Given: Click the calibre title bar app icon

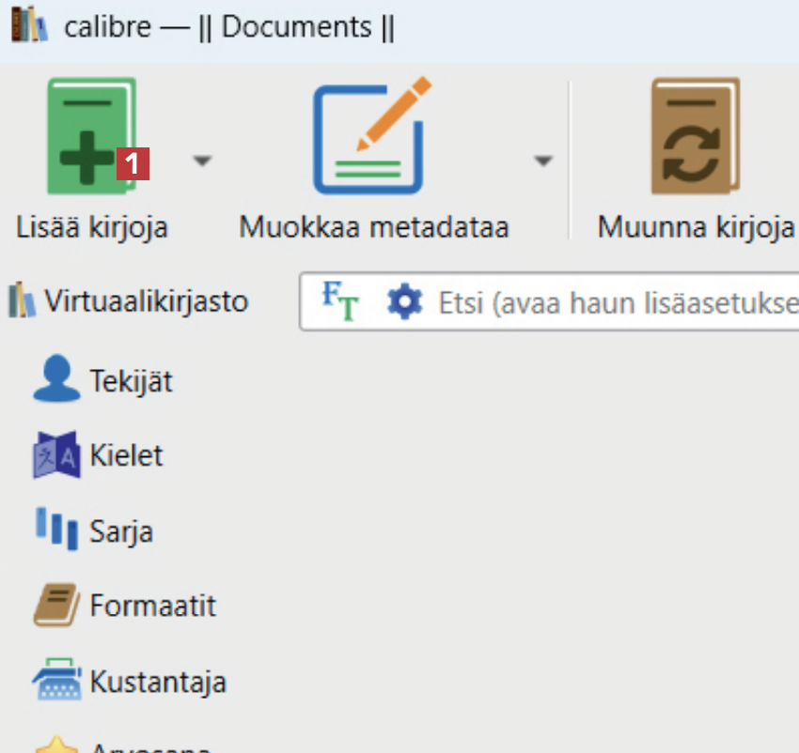Looking at the screenshot, I should [x=28, y=26].
